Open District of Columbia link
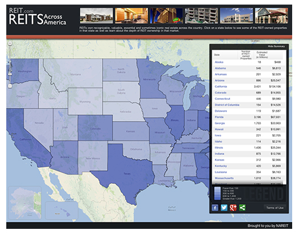 click(x=227, y=105)
